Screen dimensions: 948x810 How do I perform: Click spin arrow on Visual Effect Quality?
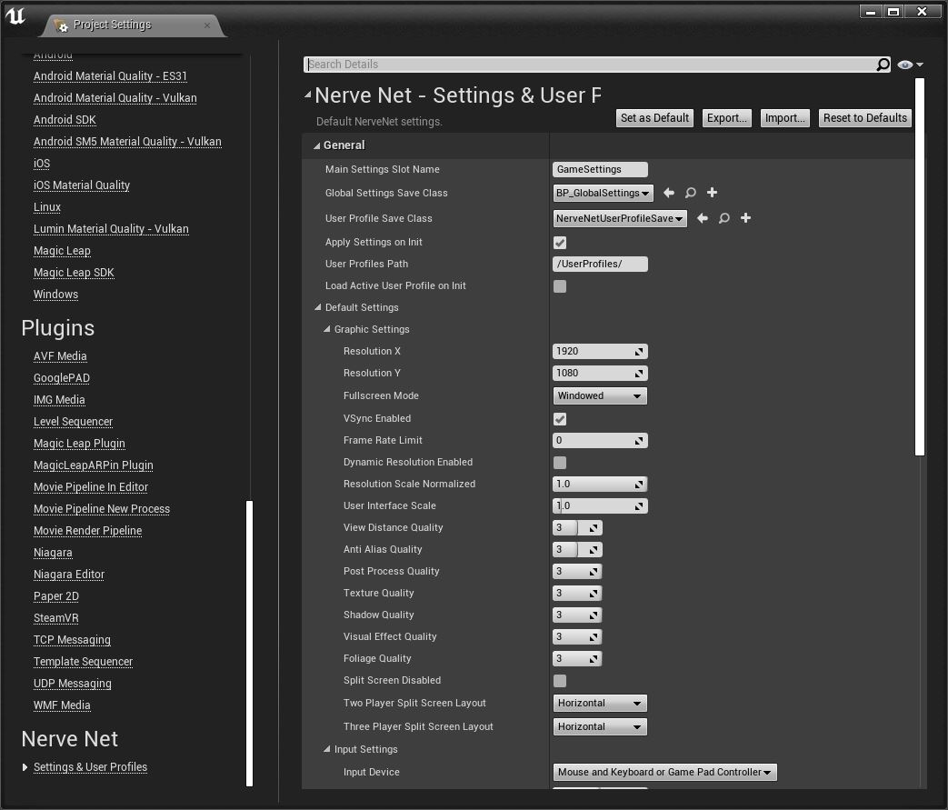(x=594, y=636)
